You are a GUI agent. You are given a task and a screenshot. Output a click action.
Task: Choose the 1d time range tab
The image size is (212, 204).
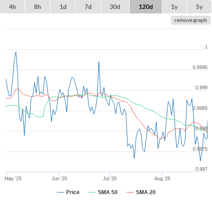point(63,7)
